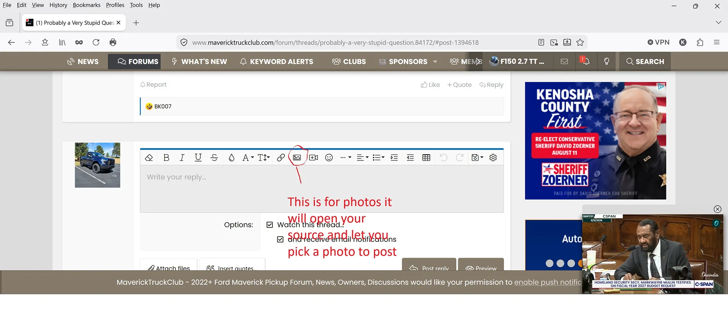This screenshot has height=317, width=728.
Task: Report the post above
Action: click(x=153, y=85)
